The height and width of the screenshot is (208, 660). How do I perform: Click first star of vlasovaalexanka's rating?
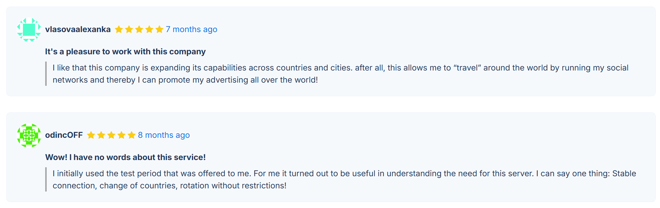(x=119, y=29)
